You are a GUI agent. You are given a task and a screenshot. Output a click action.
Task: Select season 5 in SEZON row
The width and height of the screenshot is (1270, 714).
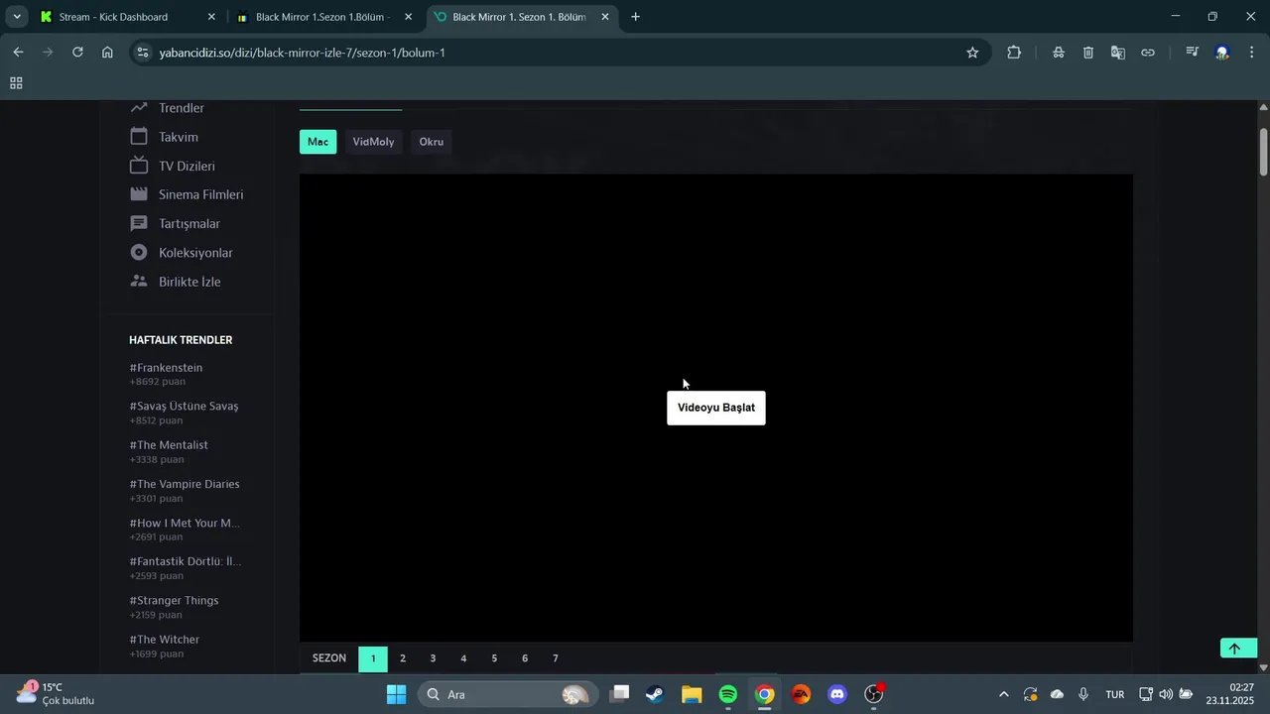[494, 658]
